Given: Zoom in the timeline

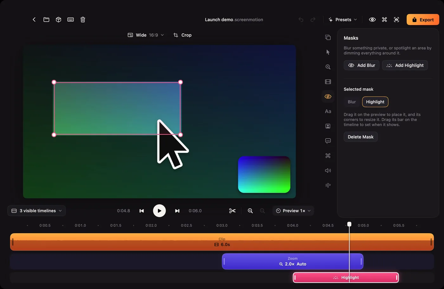Looking at the screenshot, I should pos(250,211).
